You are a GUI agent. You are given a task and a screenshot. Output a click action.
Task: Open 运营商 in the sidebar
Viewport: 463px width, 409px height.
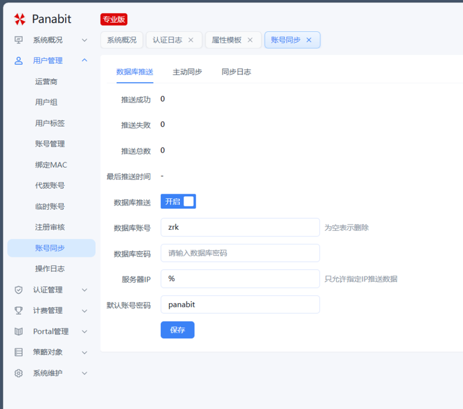pos(46,81)
